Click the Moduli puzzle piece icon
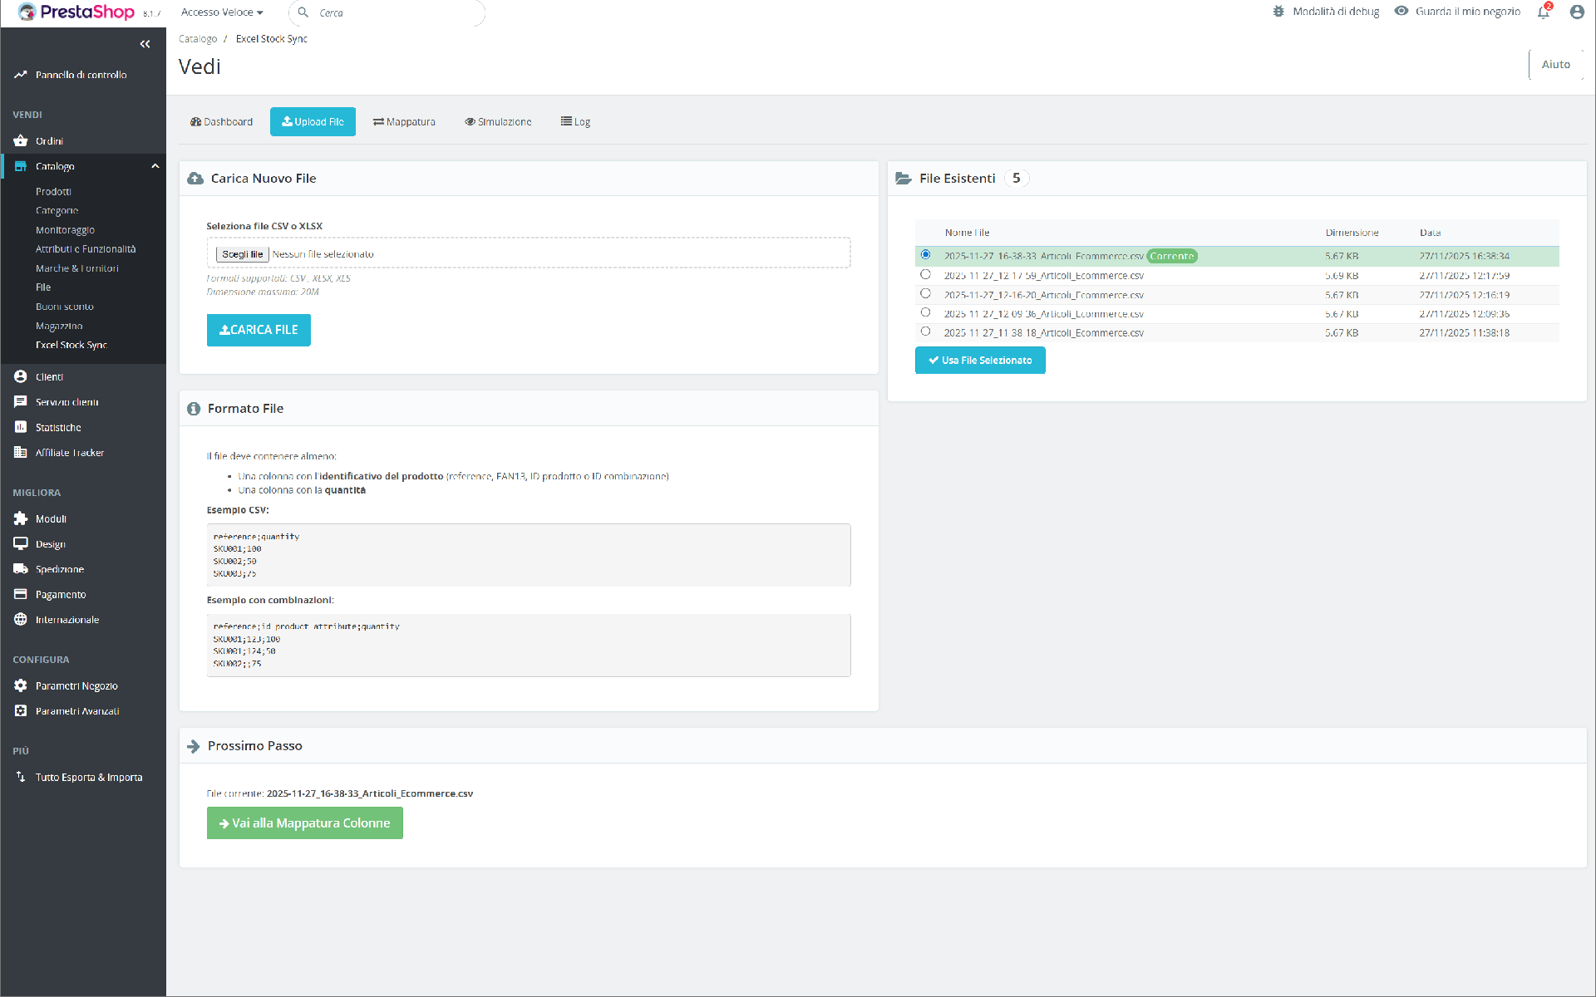Image resolution: width=1596 pixels, height=997 pixels. [21, 518]
